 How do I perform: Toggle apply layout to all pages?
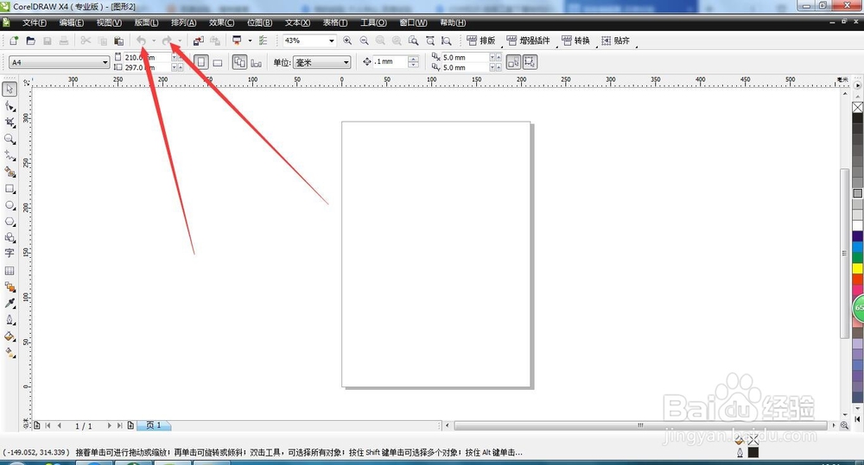coord(239,62)
